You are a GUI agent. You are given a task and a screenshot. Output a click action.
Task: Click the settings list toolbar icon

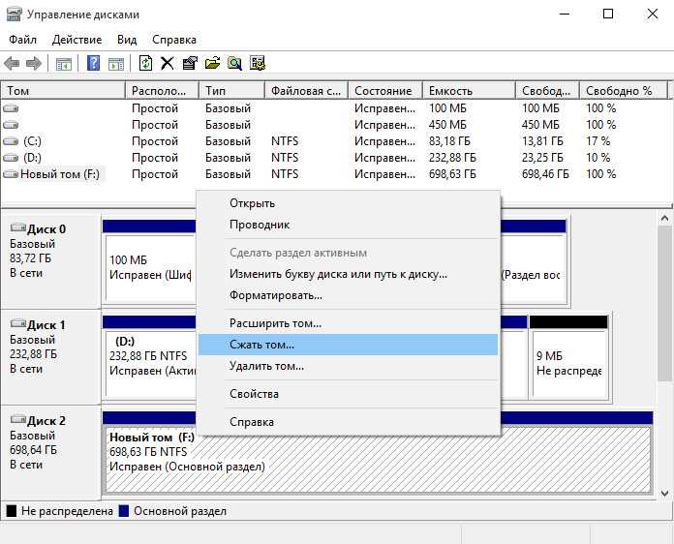[x=257, y=63]
